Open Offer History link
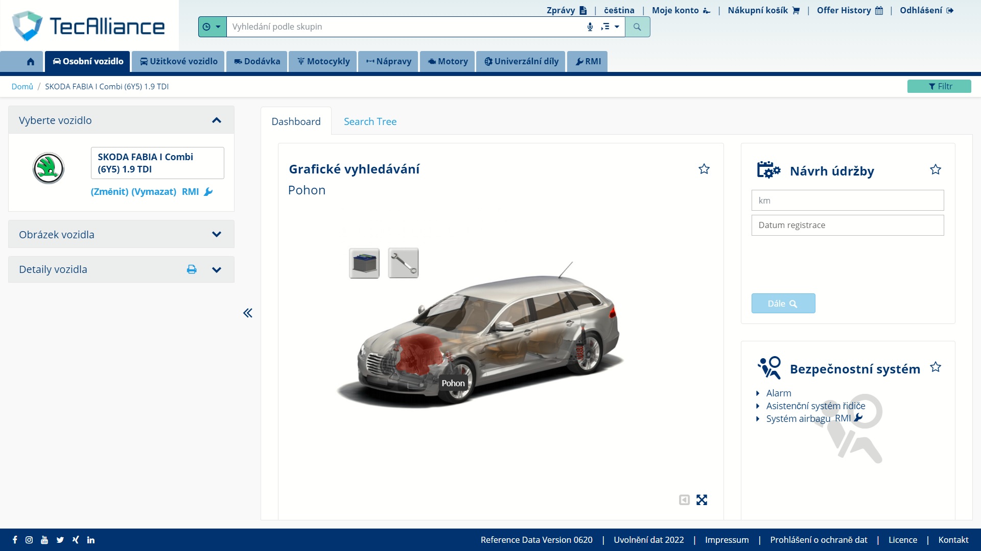Image resolution: width=981 pixels, height=551 pixels. tap(850, 10)
